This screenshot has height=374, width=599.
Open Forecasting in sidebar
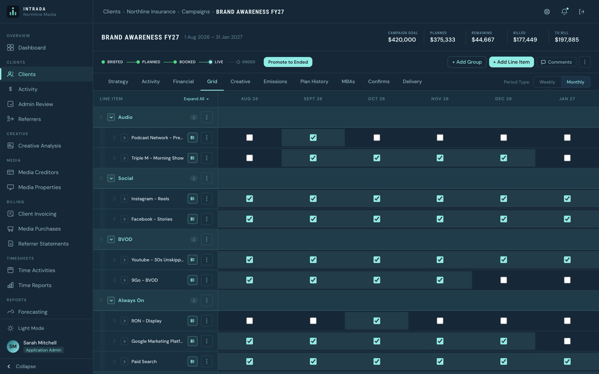coord(33,312)
